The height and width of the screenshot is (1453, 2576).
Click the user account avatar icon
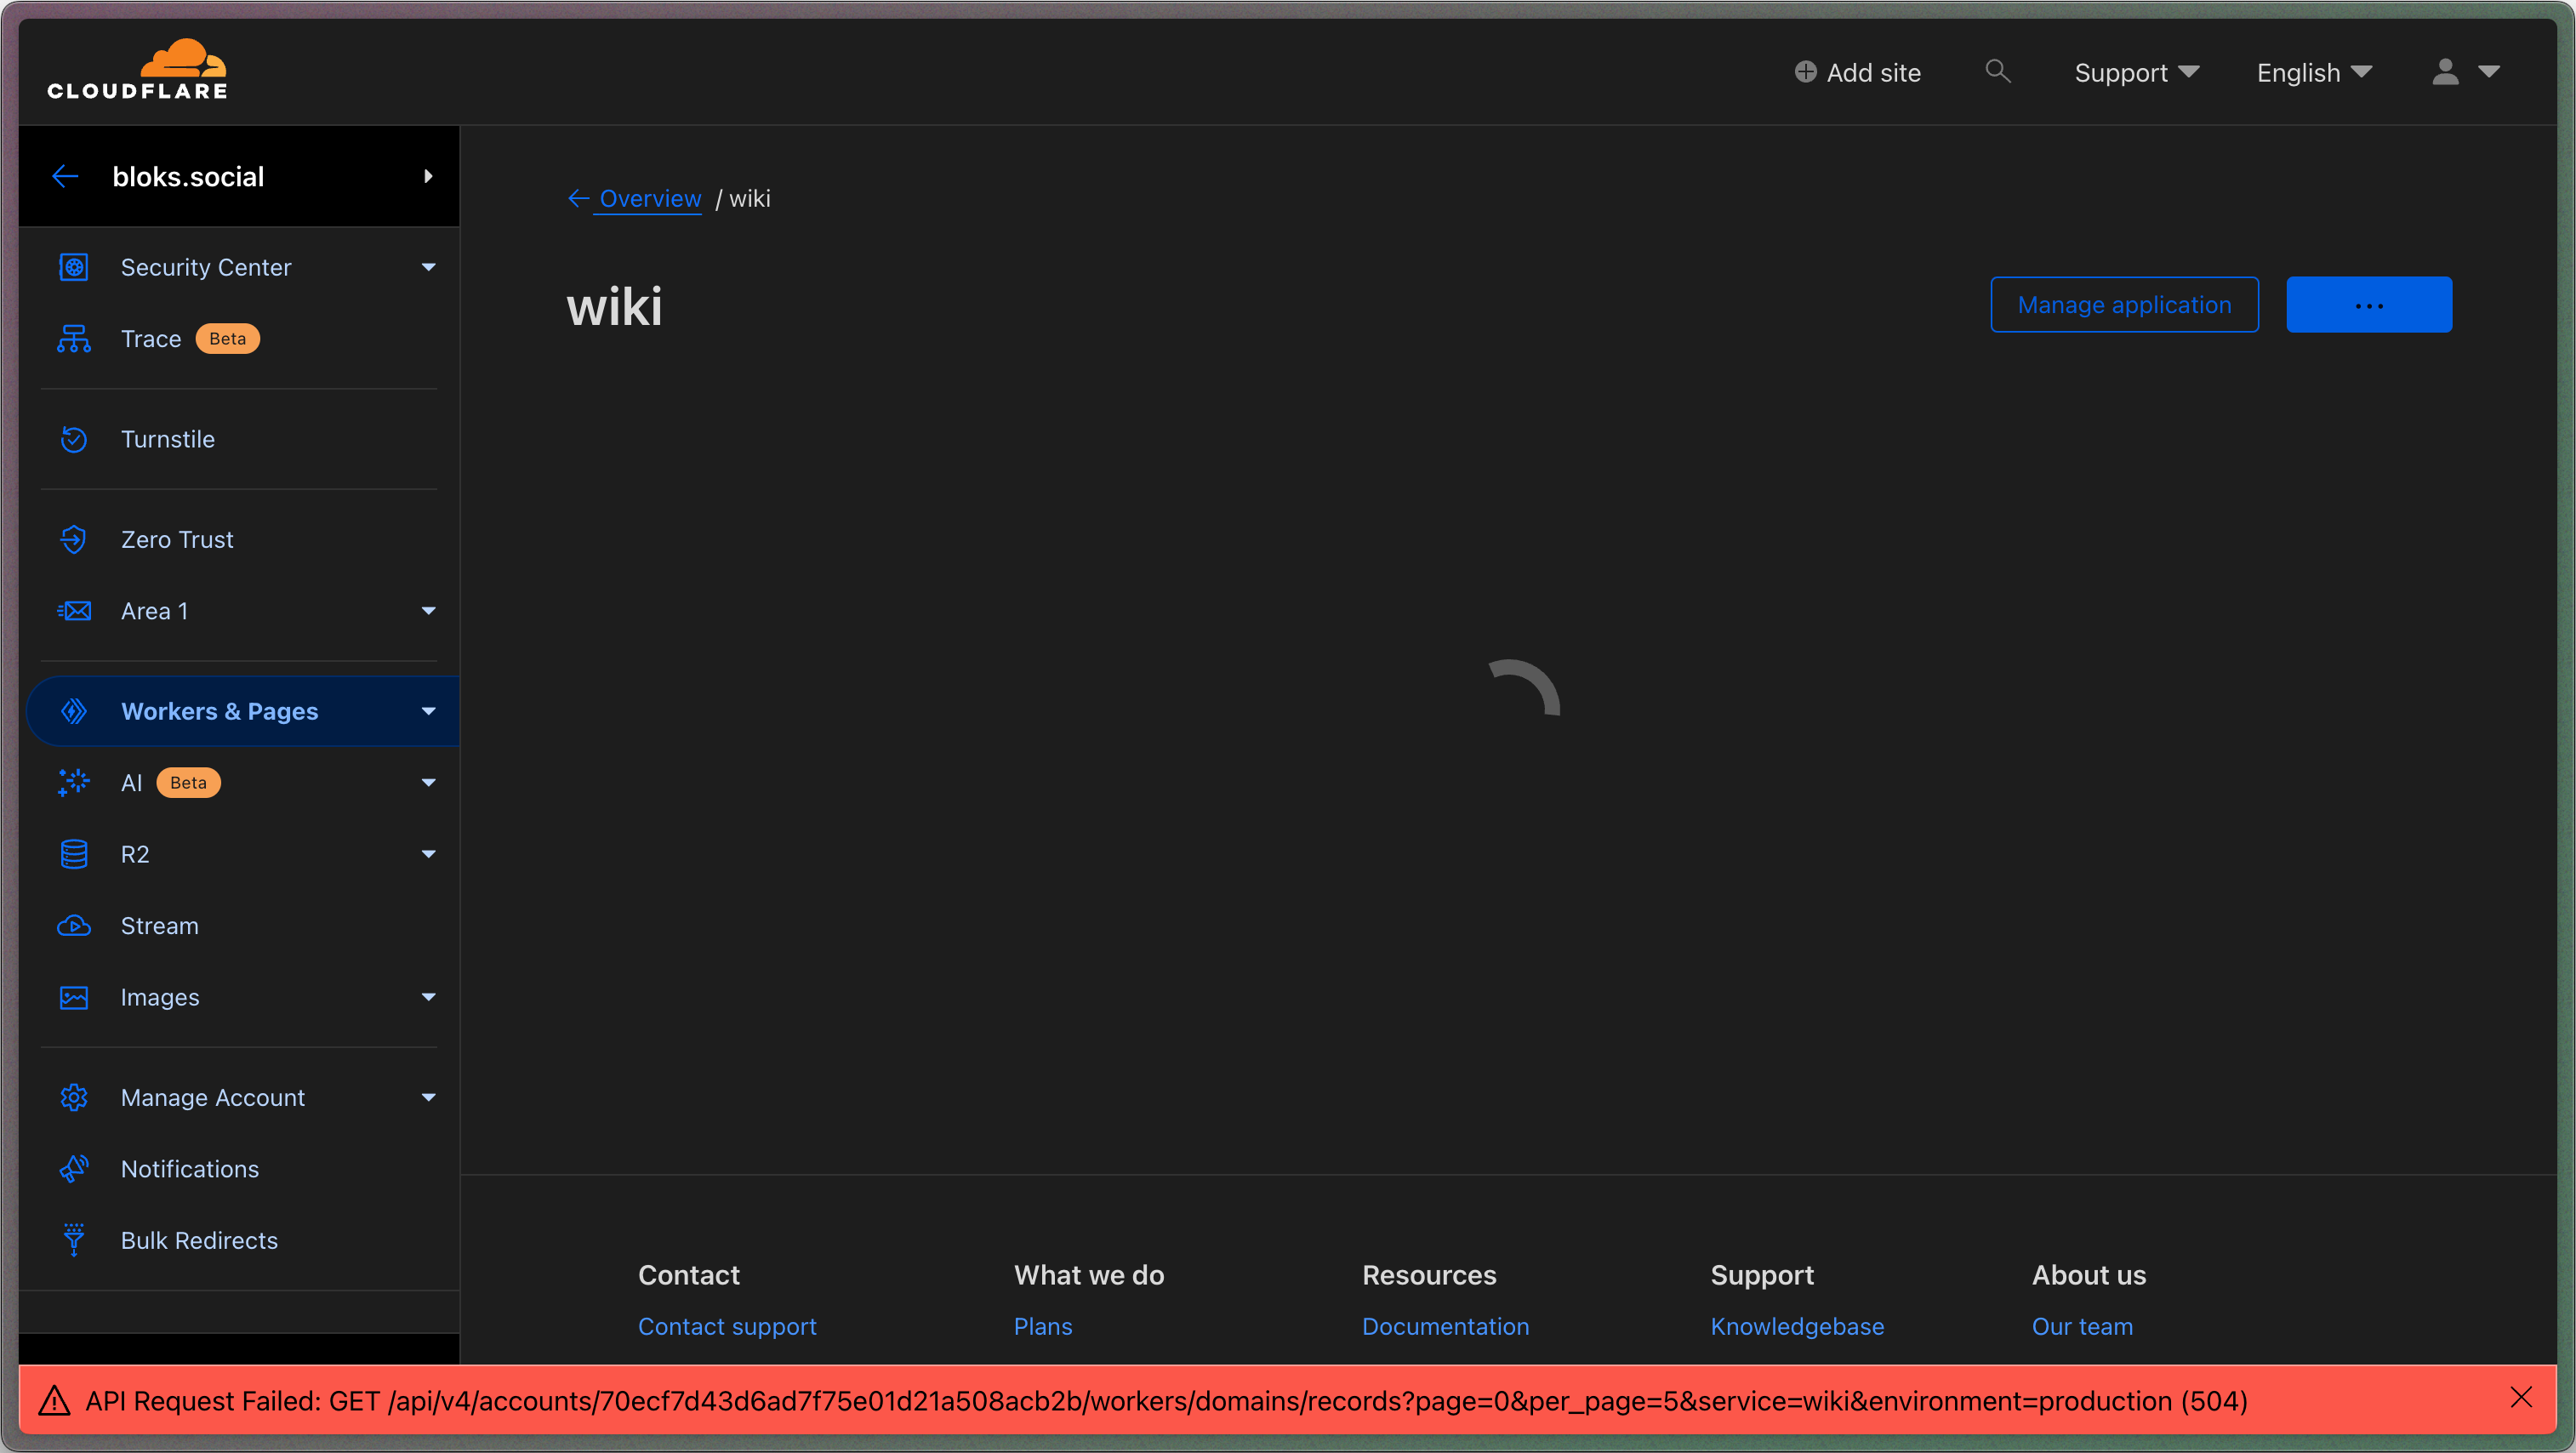[x=2445, y=72]
